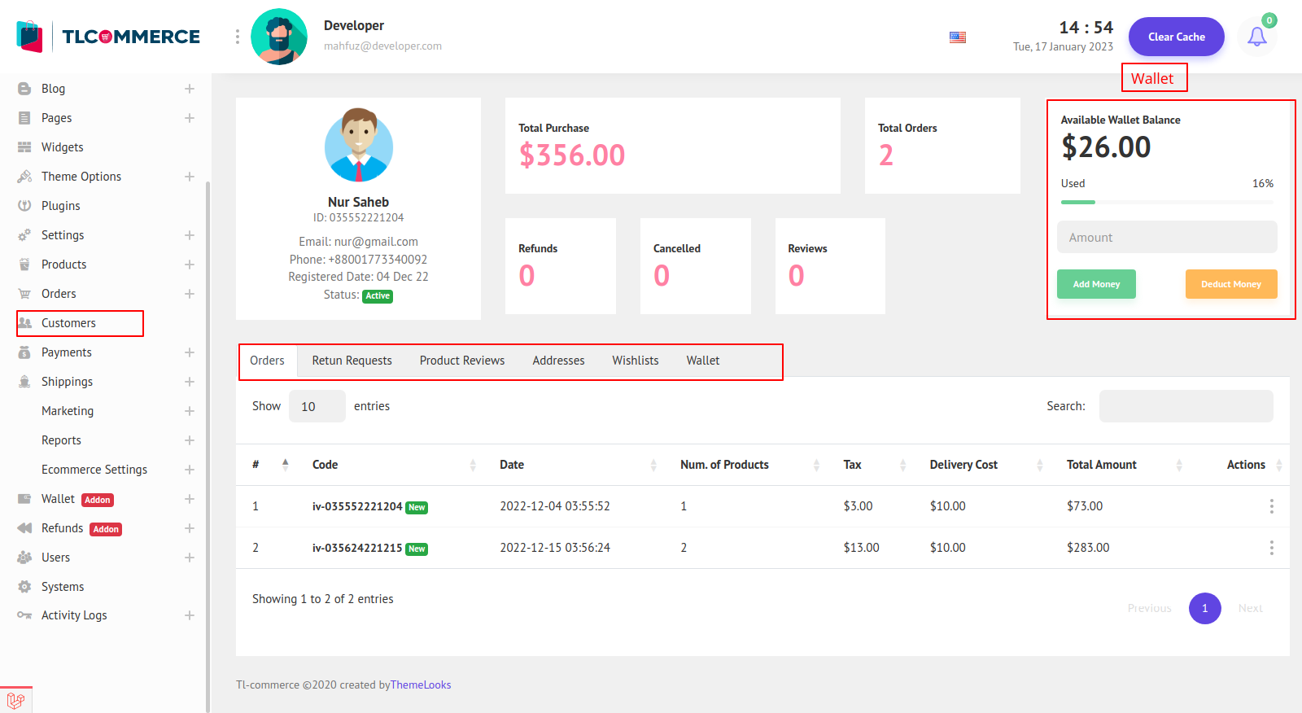The height and width of the screenshot is (713, 1302).
Task: Open actions menu for order iv-035624221215
Action: point(1271,548)
